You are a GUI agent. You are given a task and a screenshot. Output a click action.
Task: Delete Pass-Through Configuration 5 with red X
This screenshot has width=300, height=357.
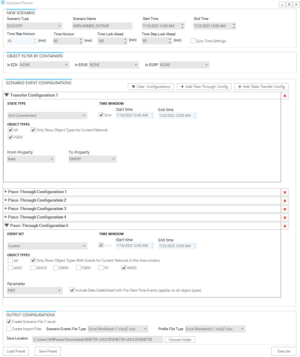click(285, 226)
